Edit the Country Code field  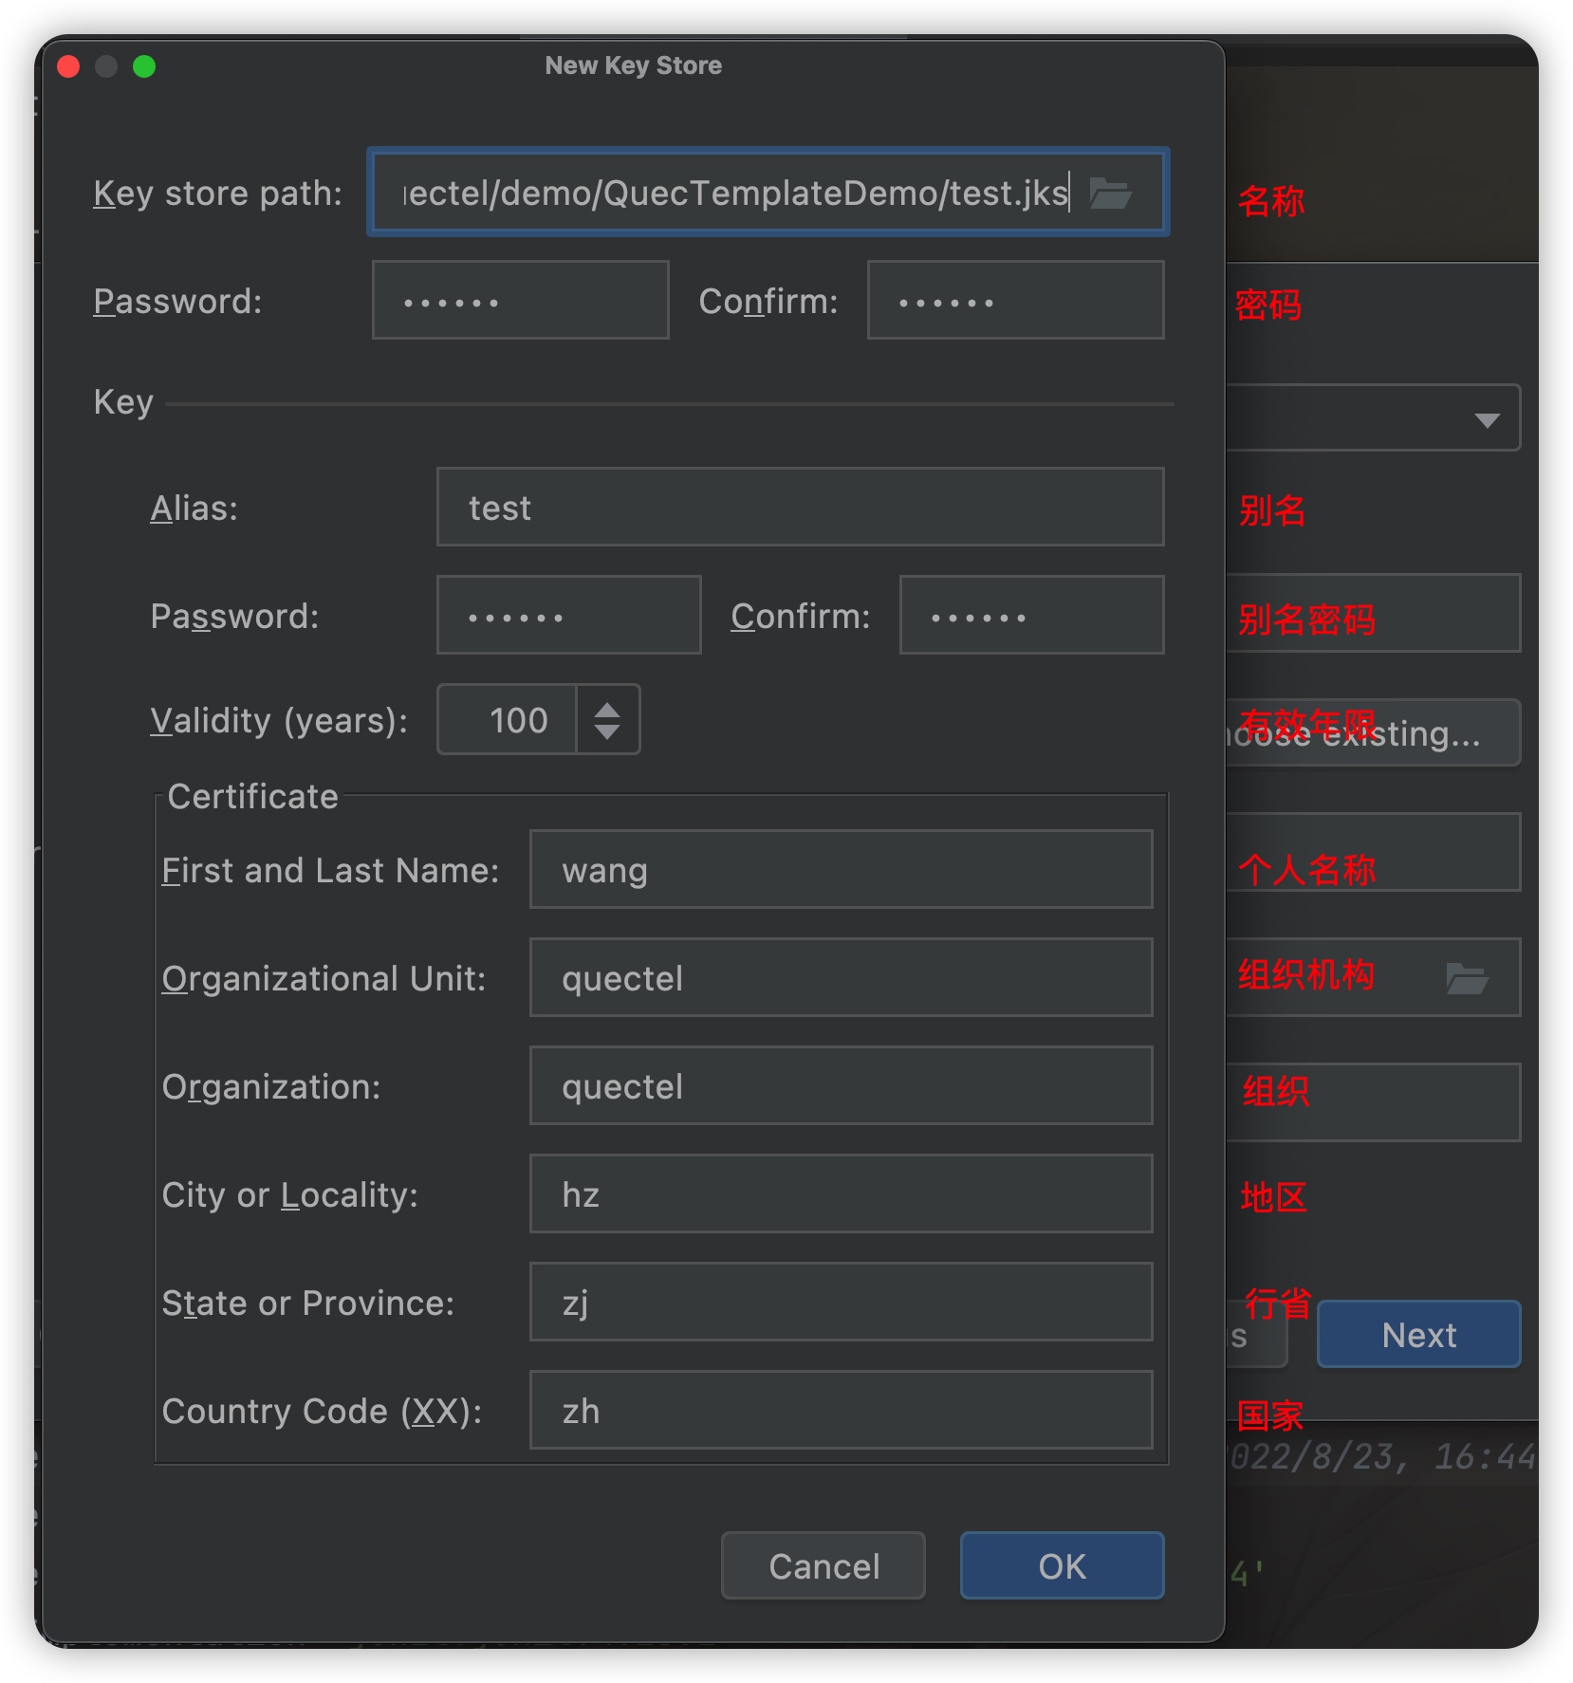tap(842, 1410)
